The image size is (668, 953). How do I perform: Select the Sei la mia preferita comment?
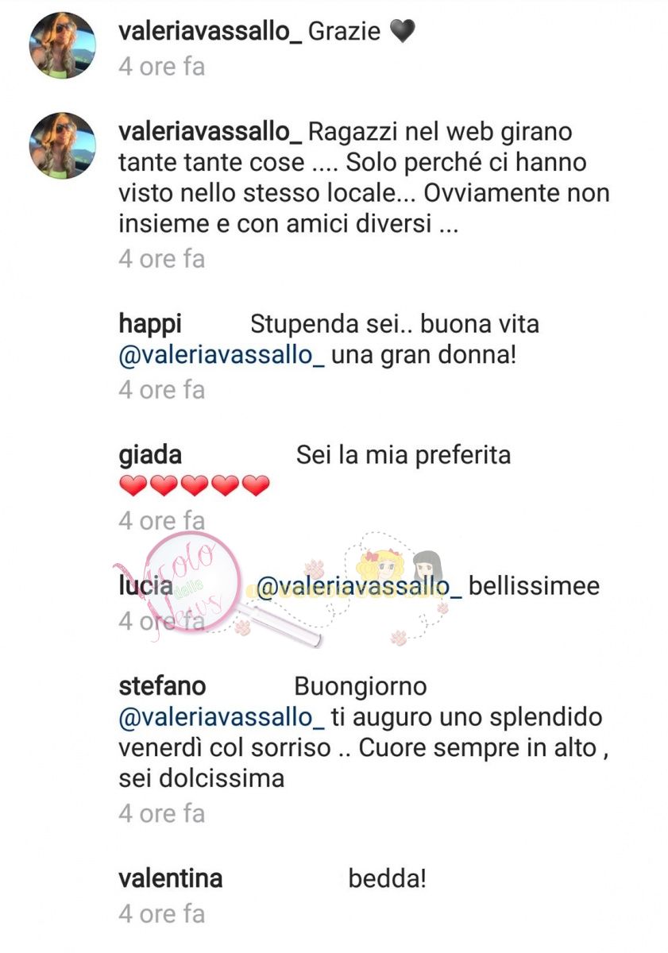click(403, 455)
